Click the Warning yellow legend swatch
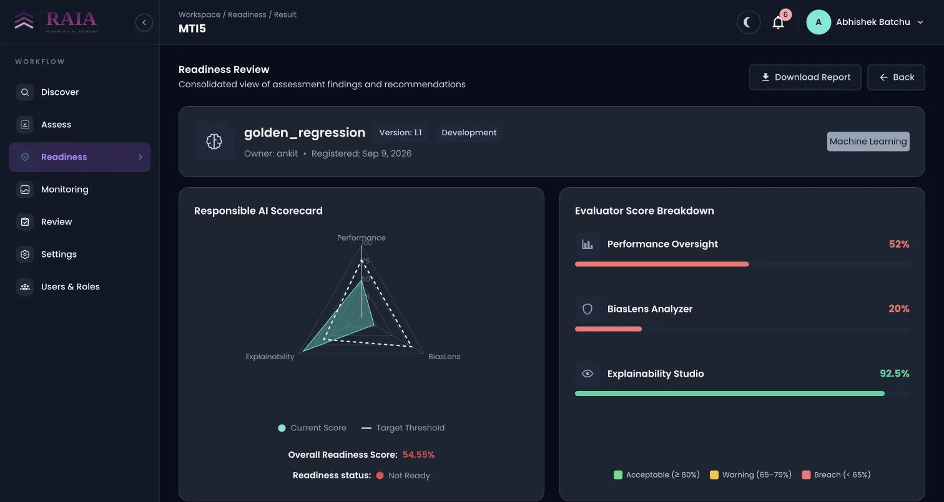This screenshot has width=944, height=502. pos(714,475)
